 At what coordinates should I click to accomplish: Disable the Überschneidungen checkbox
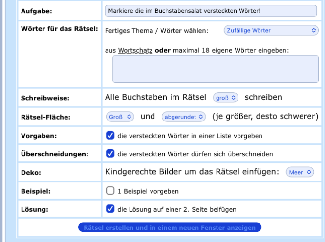(x=110, y=154)
